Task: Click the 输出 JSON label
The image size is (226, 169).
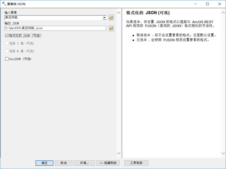Action: pyautogui.click(x=12, y=23)
